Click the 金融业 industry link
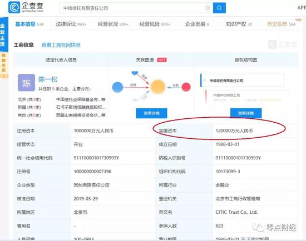The height and width of the screenshot is (241, 306). (x=222, y=185)
